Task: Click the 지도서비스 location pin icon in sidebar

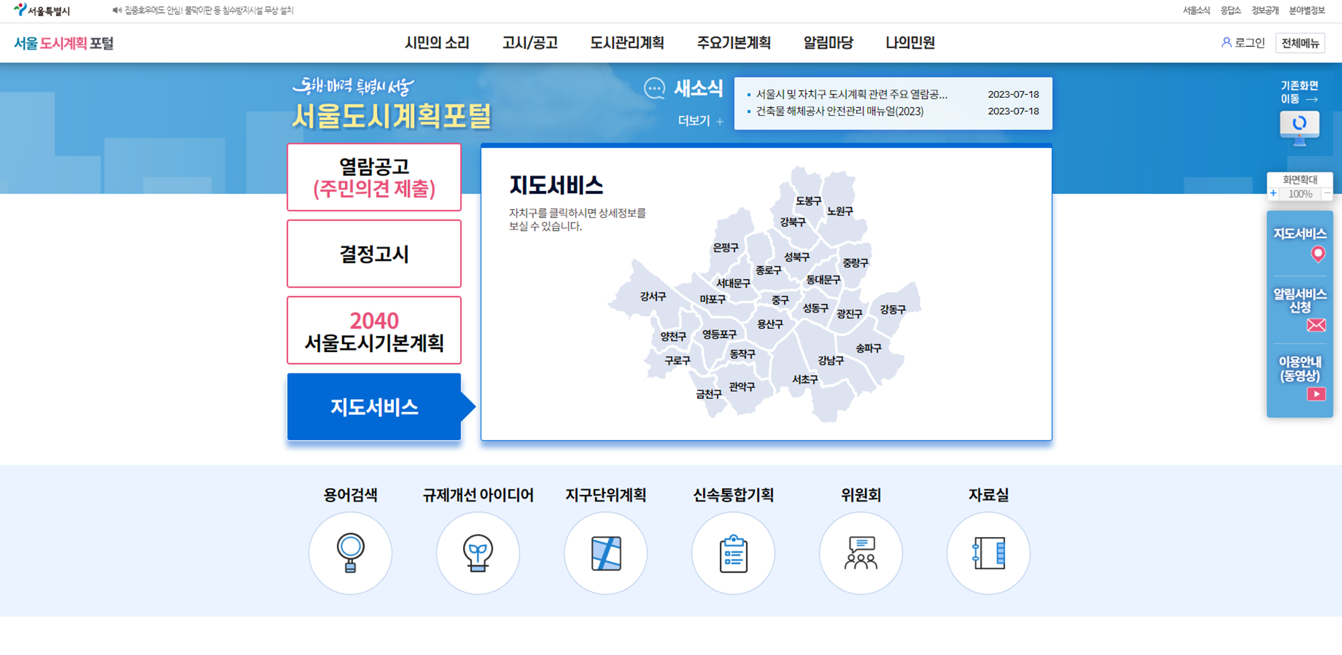Action: [1318, 254]
